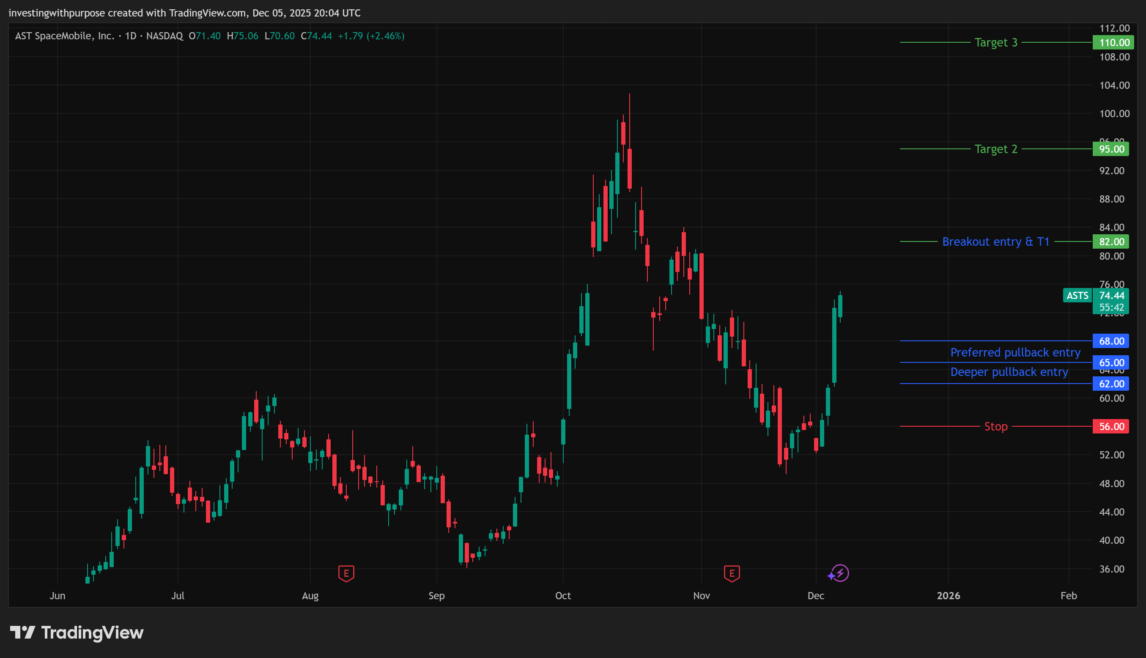Click the Deeper pullback entry label
This screenshot has height=658, width=1146.
pyautogui.click(x=1009, y=371)
